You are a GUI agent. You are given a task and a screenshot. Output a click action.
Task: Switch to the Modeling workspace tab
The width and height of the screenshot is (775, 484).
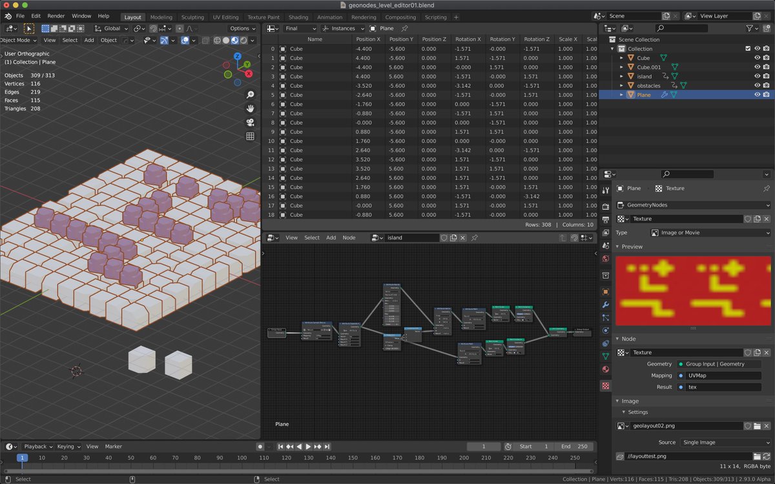point(161,17)
